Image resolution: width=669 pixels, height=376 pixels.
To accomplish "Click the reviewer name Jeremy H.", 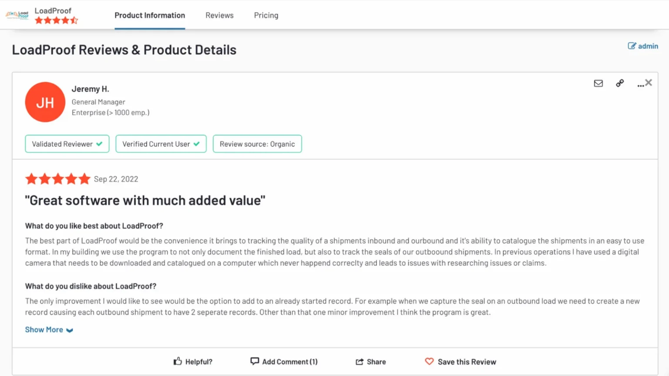I will click(x=91, y=89).
